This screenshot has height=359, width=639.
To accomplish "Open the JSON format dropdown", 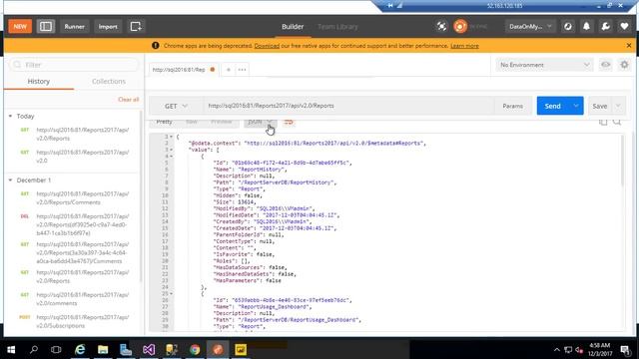I will 260,122.
